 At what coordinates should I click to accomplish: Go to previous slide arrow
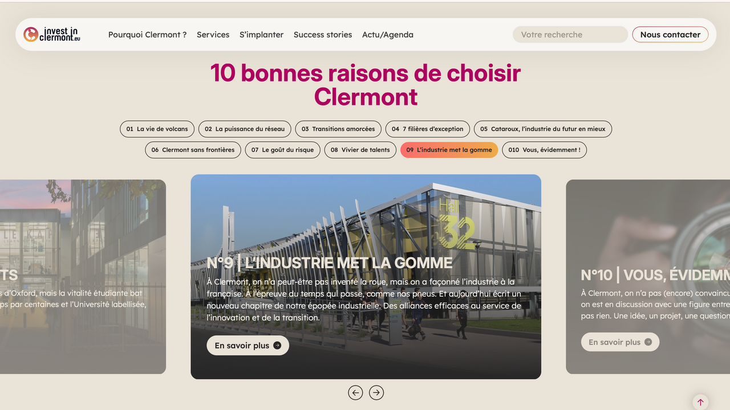(x=355, y=392)
